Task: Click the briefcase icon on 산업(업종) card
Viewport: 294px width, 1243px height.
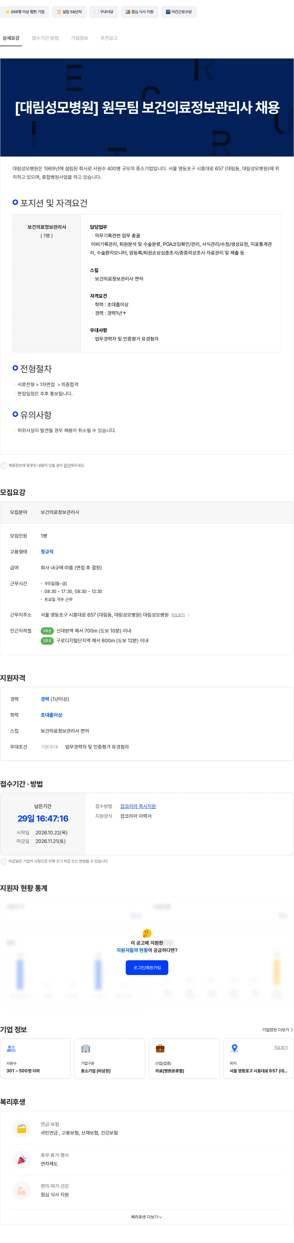Action: 160,1048
